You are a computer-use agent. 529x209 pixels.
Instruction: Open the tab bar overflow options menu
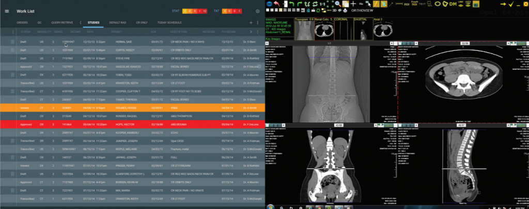258,23
